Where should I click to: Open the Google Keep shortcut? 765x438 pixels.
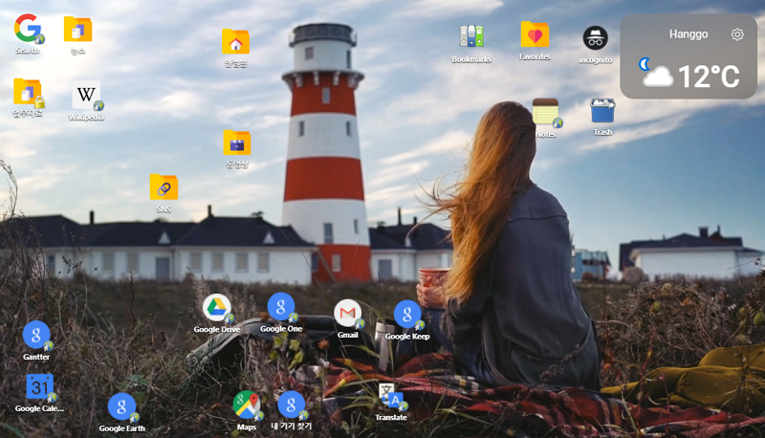408,314
